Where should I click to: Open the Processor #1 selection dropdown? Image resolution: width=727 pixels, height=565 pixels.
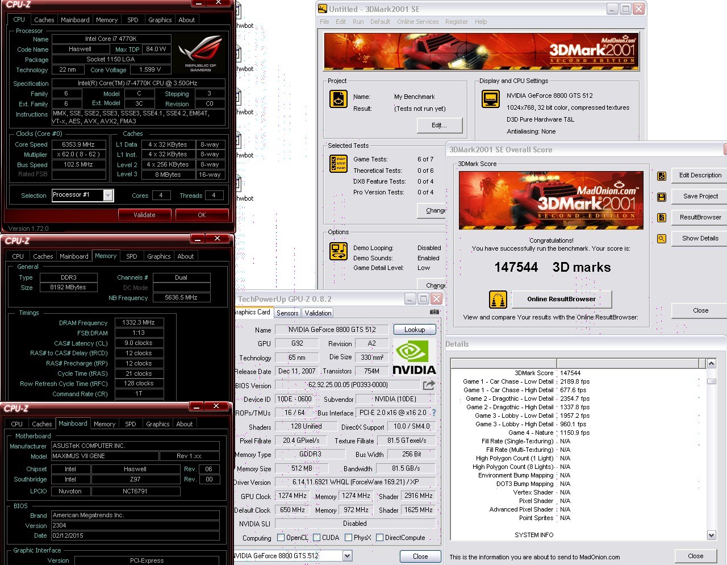point(108,196)
